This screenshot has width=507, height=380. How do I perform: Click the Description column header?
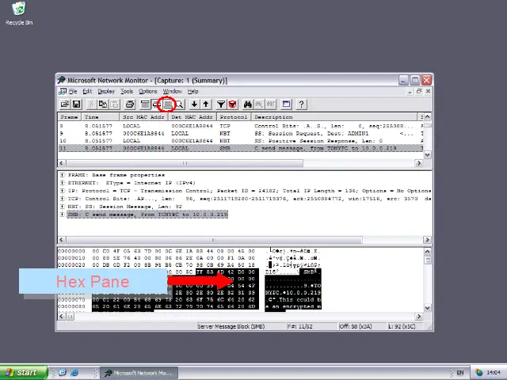pos(334,117)
